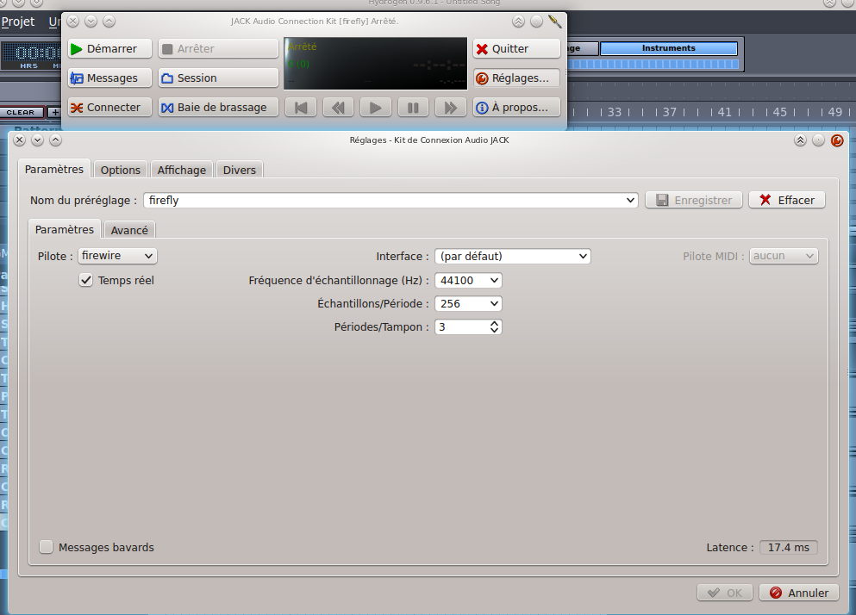Image resolution: width=856 pixels, height=615 pixels.
Task: Open the Baie de brassage patchbay
Action: click(218, 108)
